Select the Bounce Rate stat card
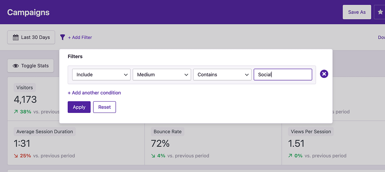This screenshot has width=385, height=172. [213, 143]
